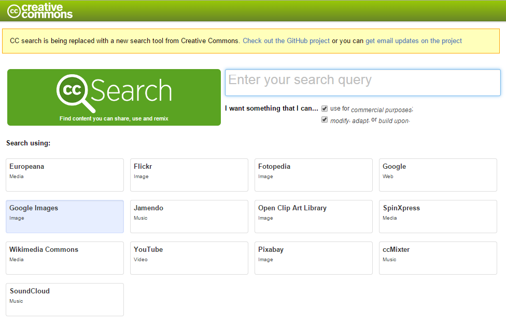Select the Google web search option
Screen dimensions: 506x323
(x=438, y=175)
